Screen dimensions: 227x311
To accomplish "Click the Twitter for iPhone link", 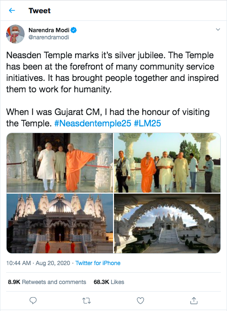I will pyautogui.click(x=98, y=263).
